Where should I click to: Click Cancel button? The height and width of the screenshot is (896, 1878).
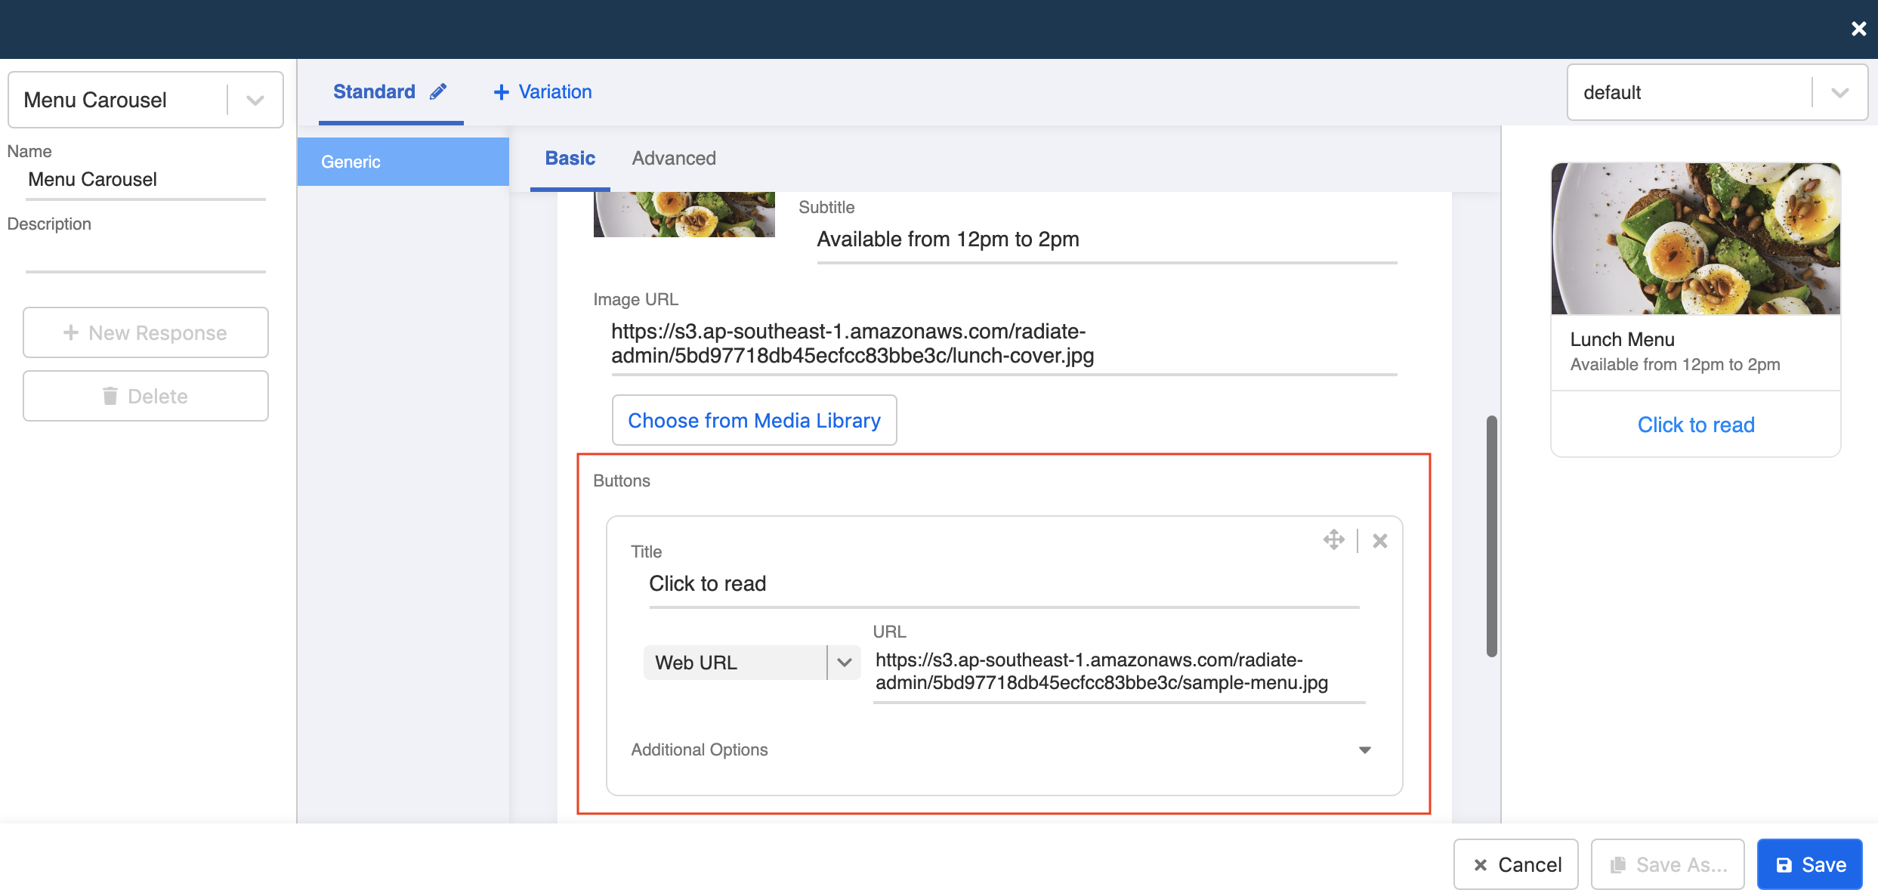(1516, 864)
